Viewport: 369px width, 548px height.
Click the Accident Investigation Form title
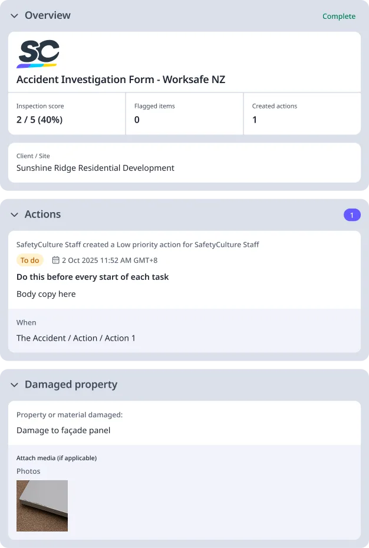tap(121, 80)
